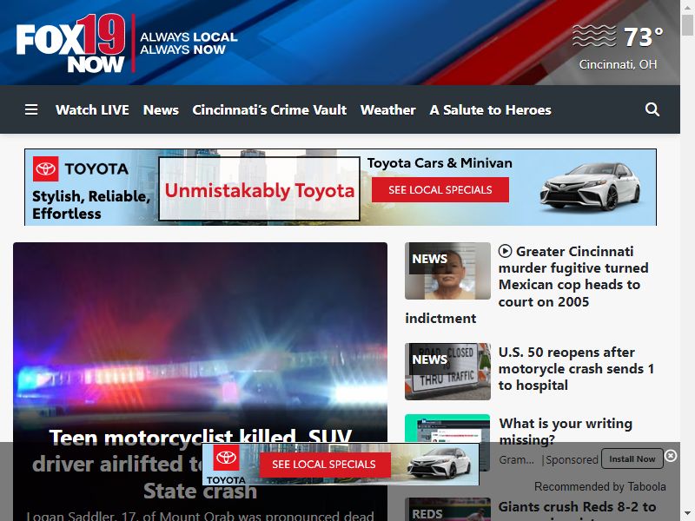Open Watch LIVE in navigation
This screenshot has width=695, height=521.
tap(92, 109)
